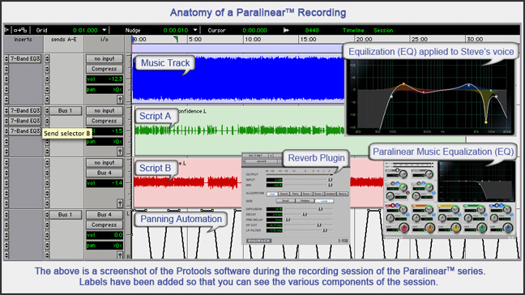
Task: Select the yellow notch point on voice EQ graph
Action: pos(486,122)
